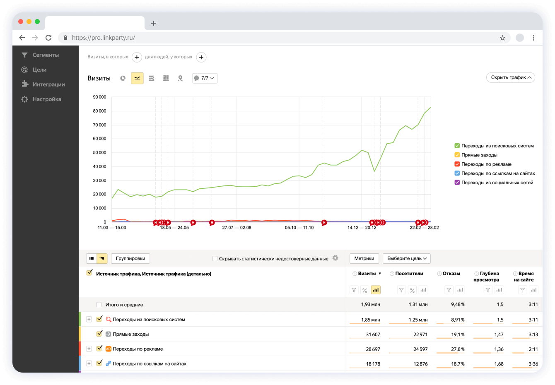Switch to map chart view
The height and width of the screenshot is (385, 555).
click(180, 78)
